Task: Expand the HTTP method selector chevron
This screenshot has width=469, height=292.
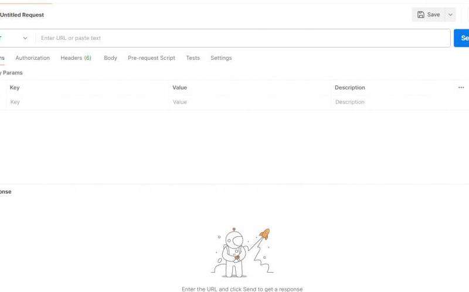Action: 25,38
